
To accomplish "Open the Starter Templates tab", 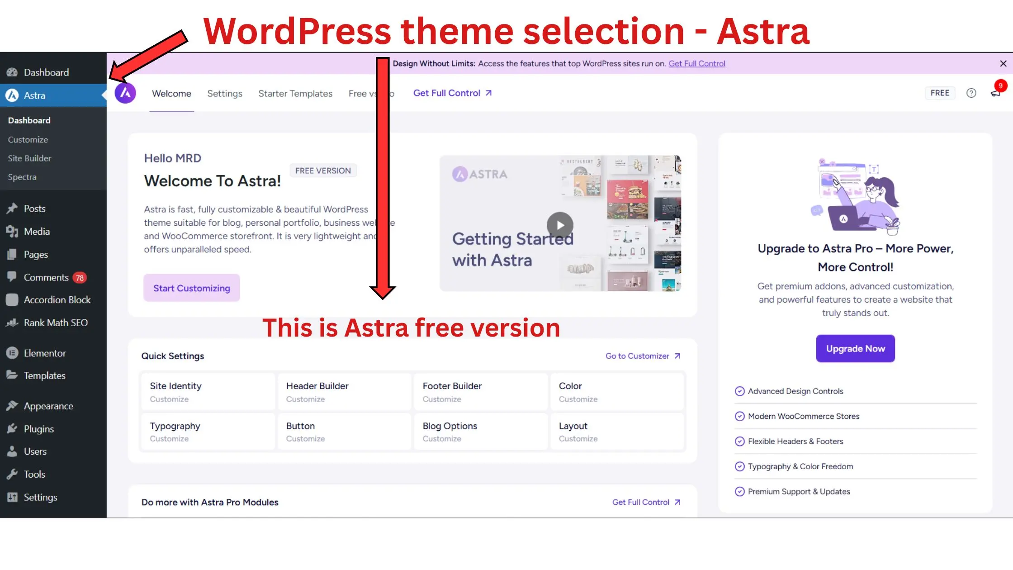I will pos(295,94).
